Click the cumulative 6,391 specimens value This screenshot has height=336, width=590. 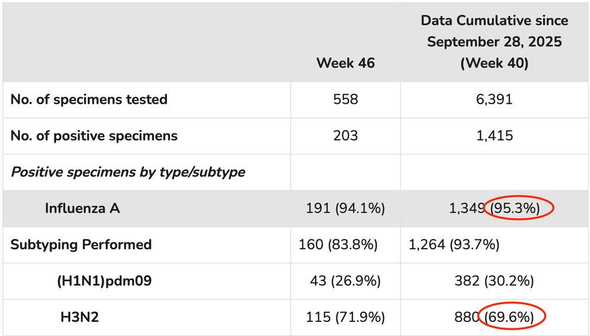point(494,99)
